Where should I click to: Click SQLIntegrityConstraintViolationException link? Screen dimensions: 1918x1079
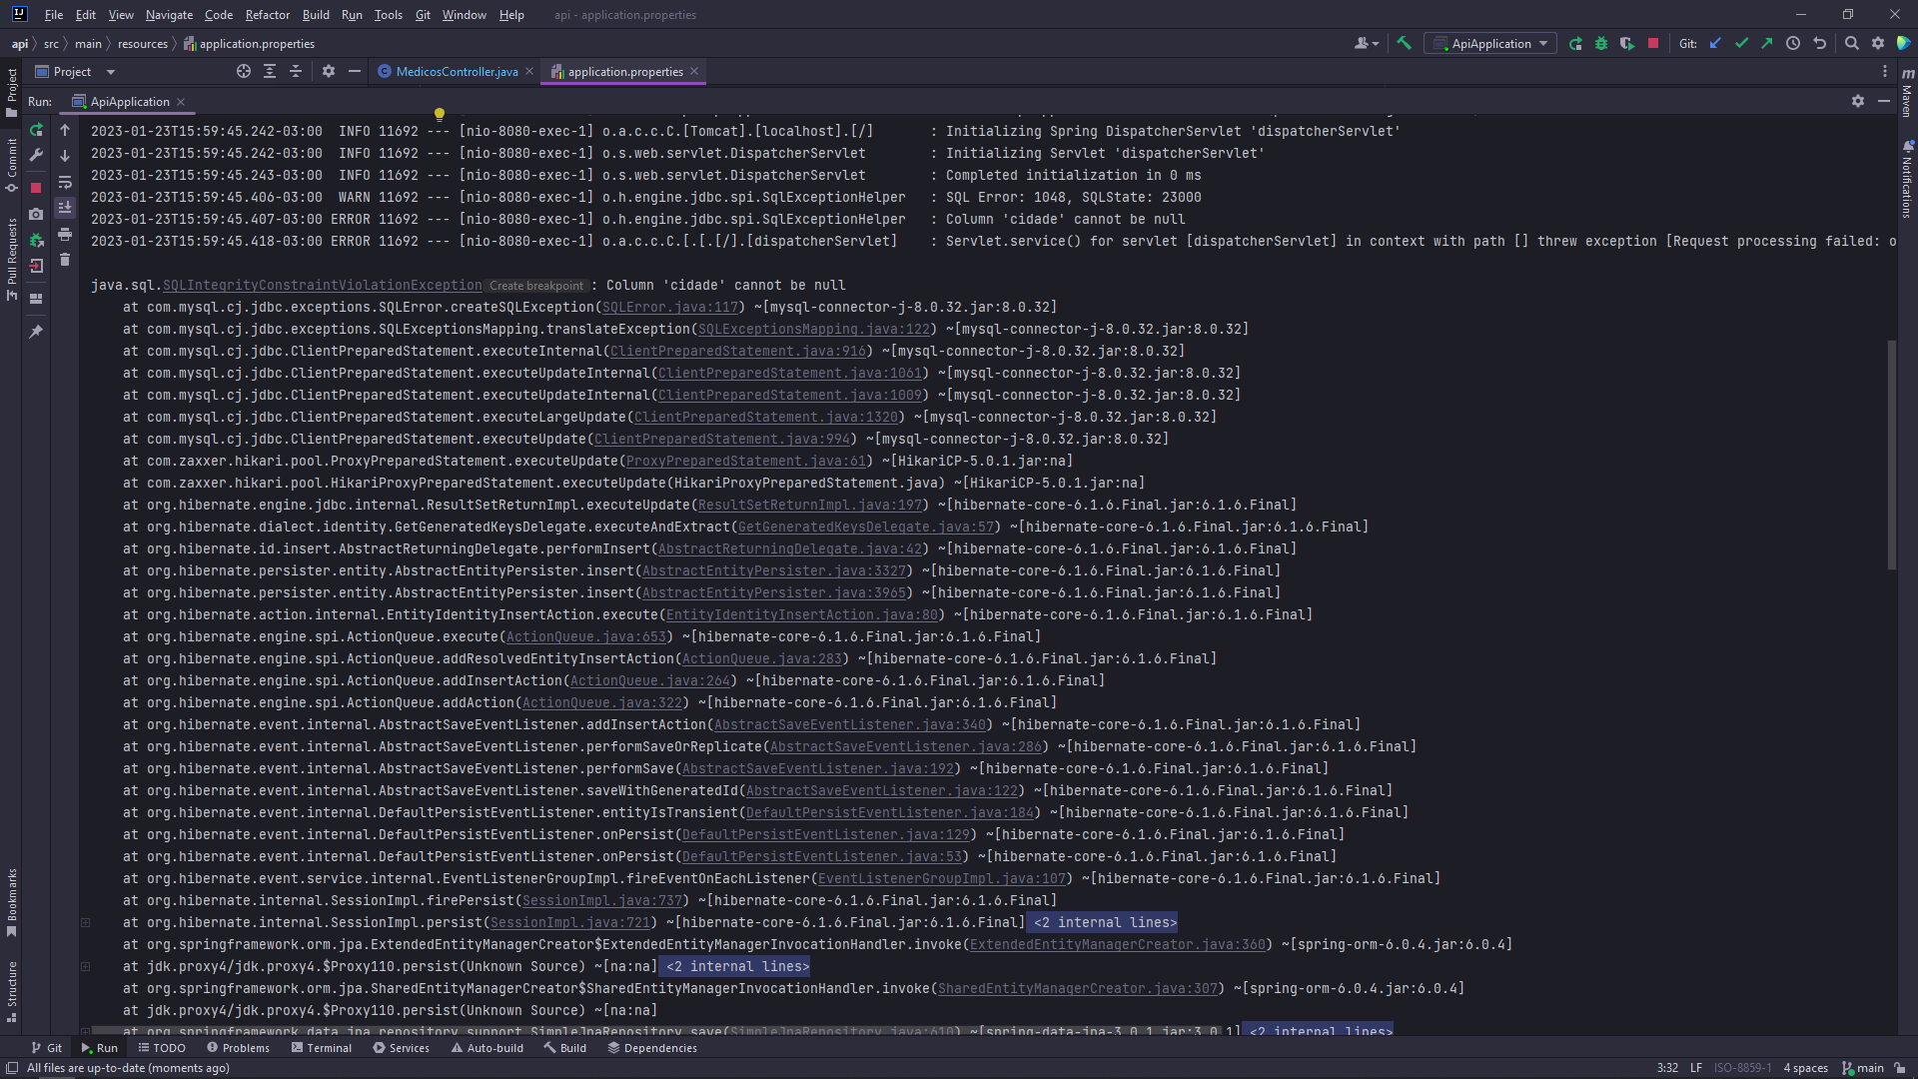tap(323, 286)
